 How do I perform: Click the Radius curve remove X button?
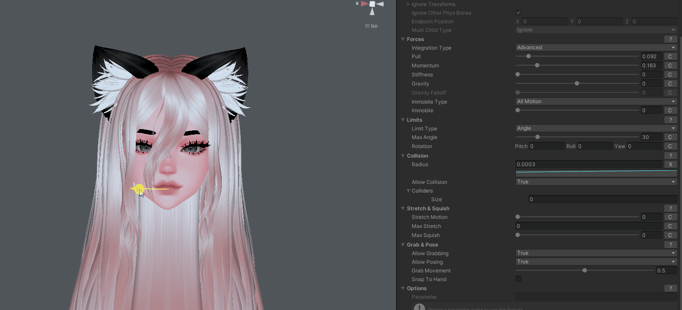pyautogui.click(x=670, y=164)
